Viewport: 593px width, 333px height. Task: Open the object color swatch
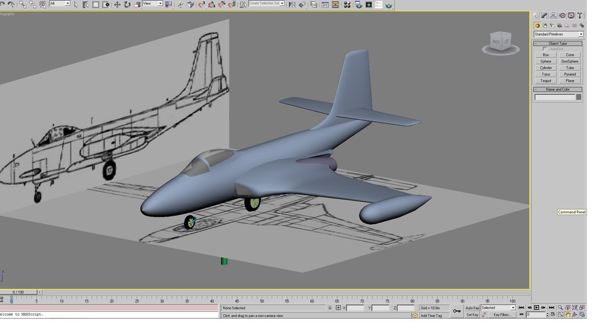579,98
